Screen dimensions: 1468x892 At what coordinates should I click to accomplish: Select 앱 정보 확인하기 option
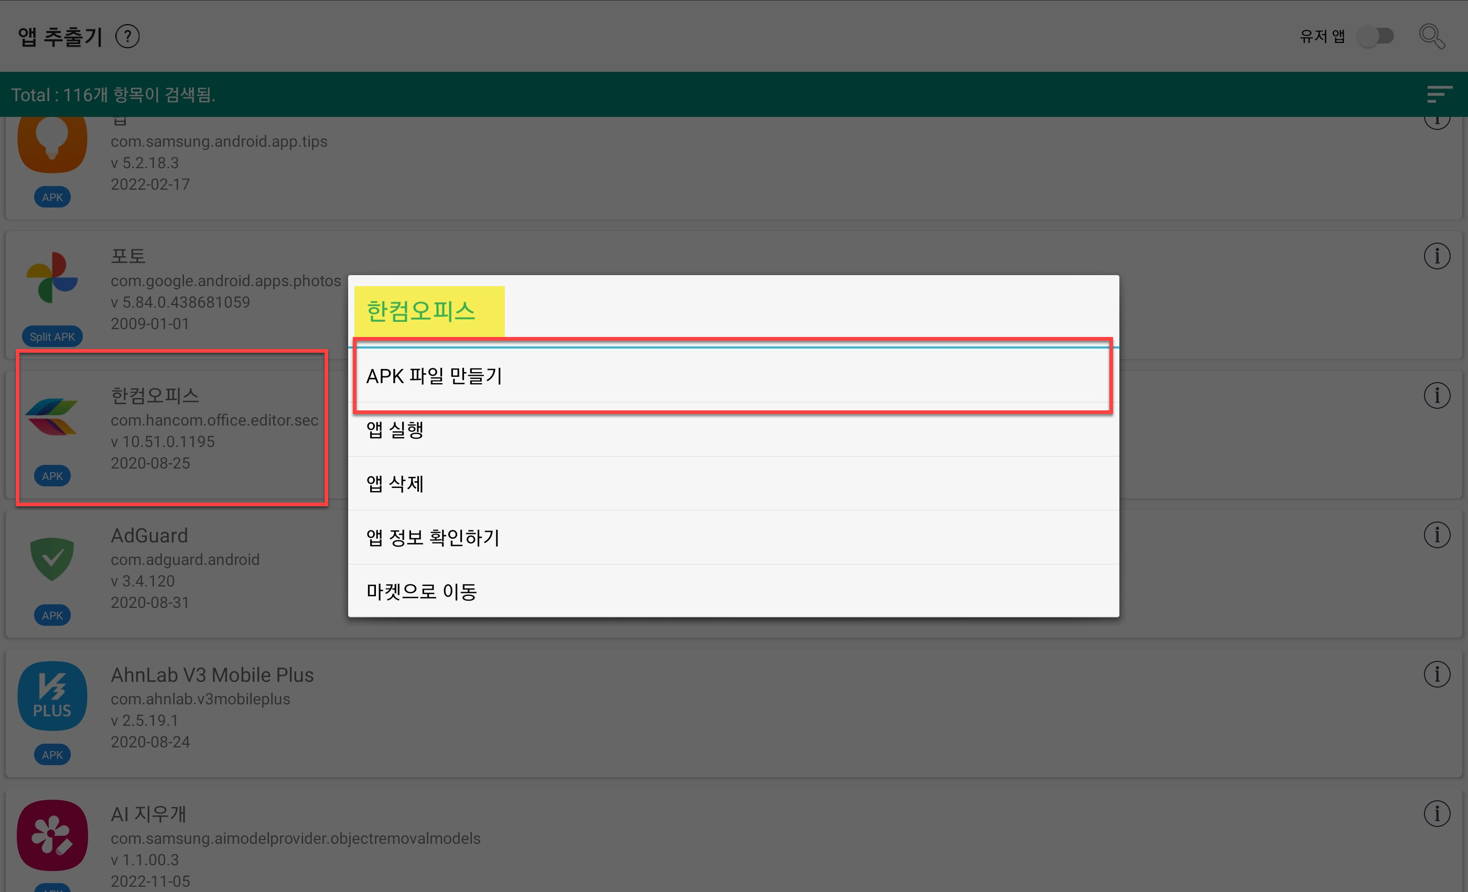point(733,537)
